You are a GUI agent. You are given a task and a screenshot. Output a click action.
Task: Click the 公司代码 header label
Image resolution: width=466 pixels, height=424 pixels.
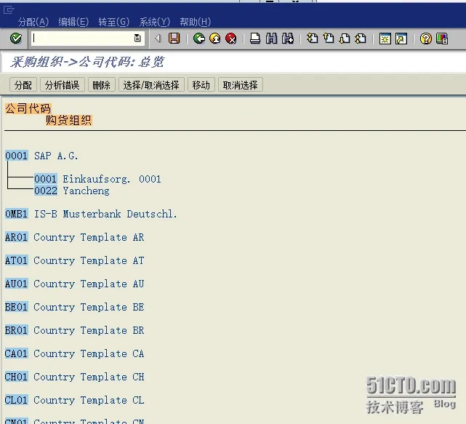coord(28,108)
